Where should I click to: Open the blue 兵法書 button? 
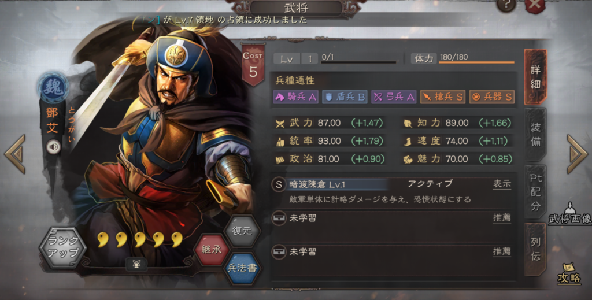click(242, 268)
